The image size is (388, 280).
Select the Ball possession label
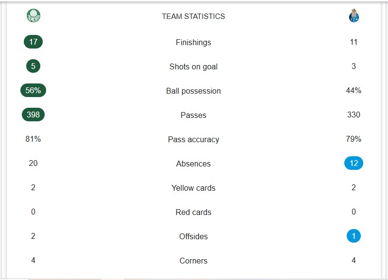point(193,91)
